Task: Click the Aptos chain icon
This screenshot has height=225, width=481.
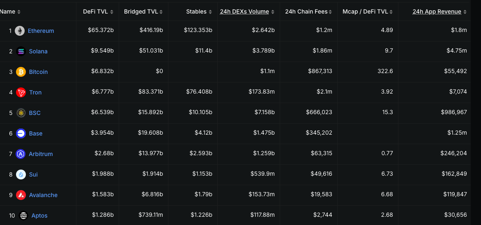Action: coord(23,216)
